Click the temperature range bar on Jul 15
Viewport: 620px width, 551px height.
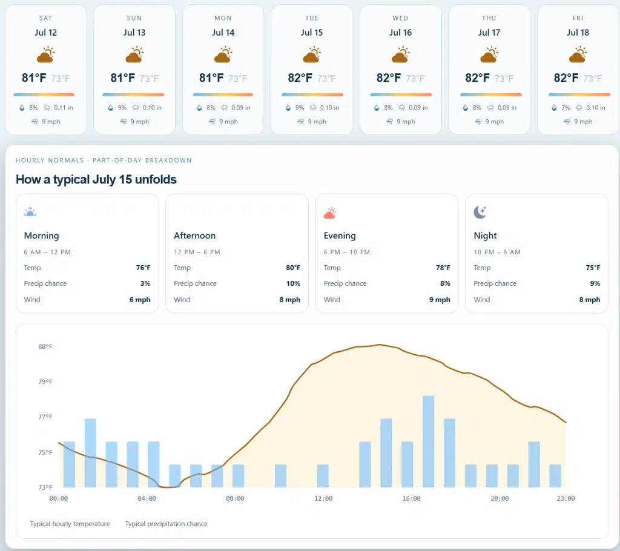[312, 95]
